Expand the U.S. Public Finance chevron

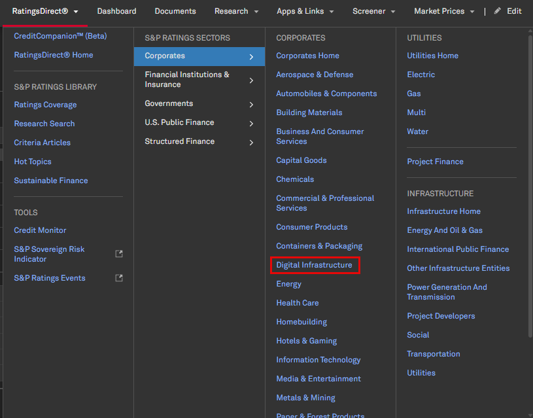251,123
